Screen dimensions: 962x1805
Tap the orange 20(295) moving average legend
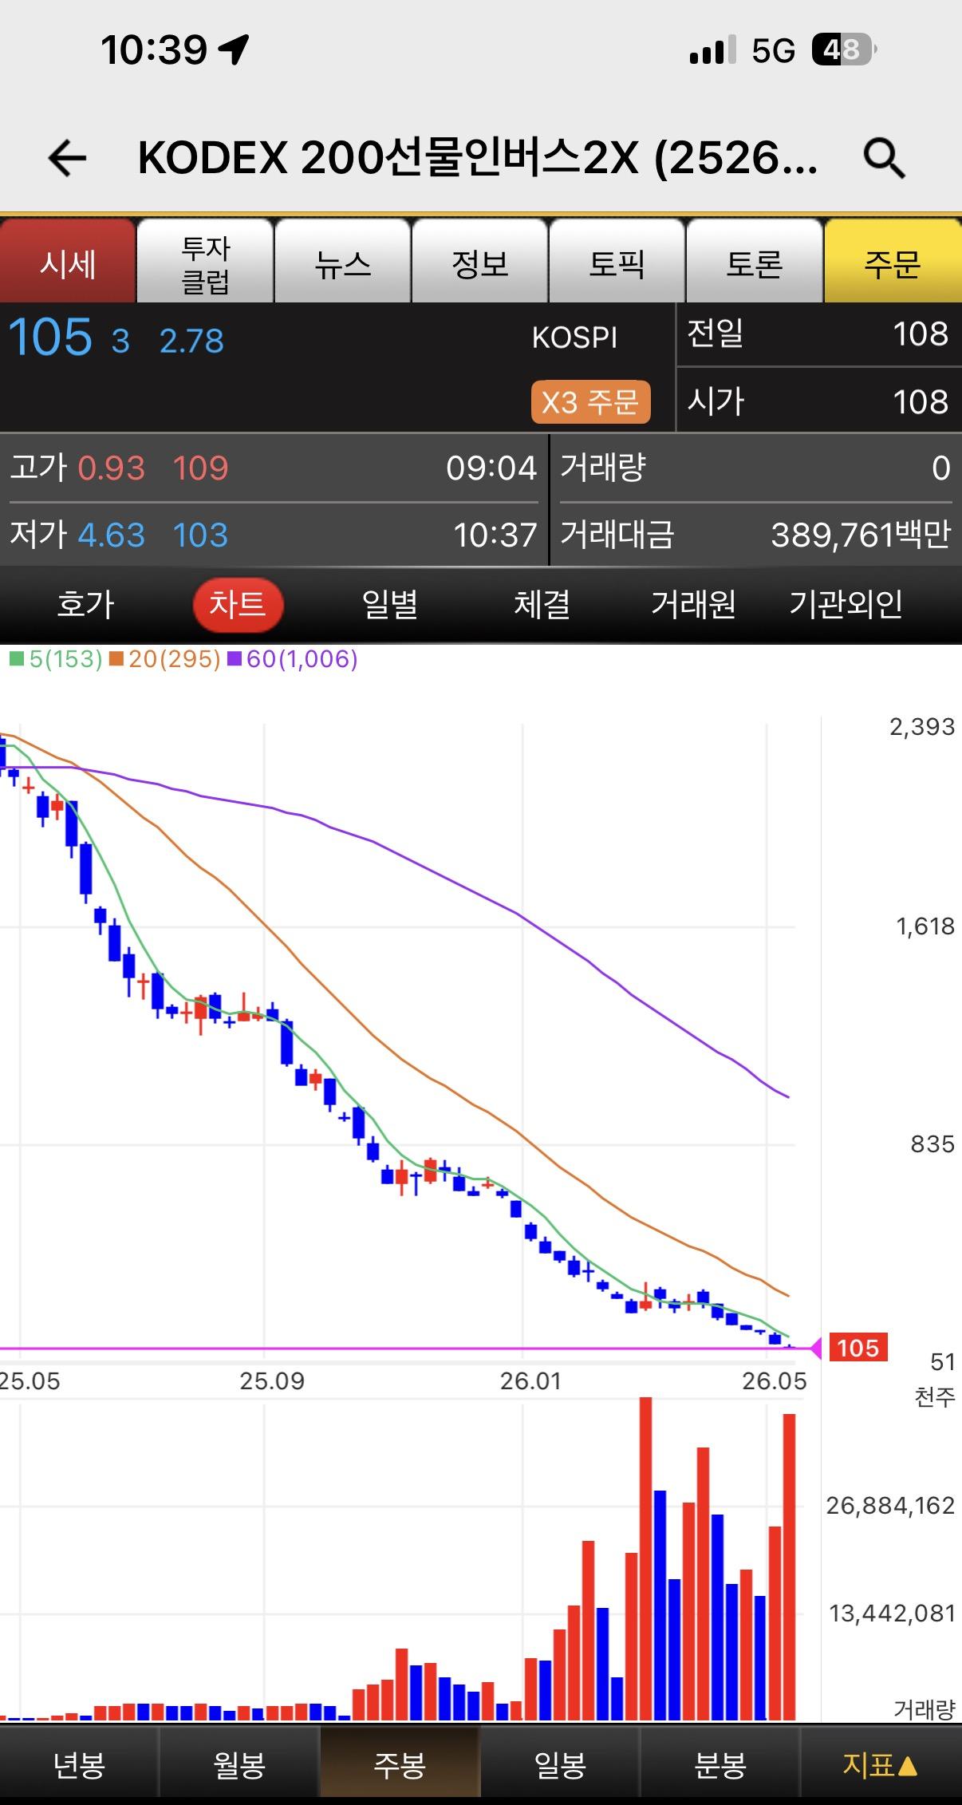click(x=165, y=659)
